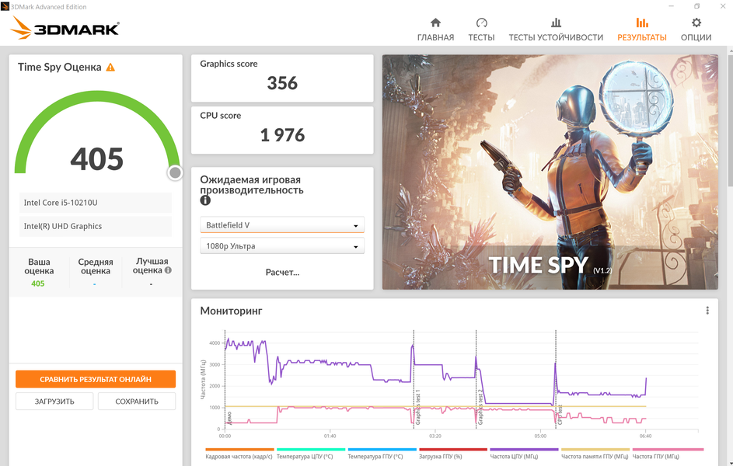This screenshot has width=733, height=466.
Task: Open the ТЕСТЫ gauge icon
Action: [481, 23]
